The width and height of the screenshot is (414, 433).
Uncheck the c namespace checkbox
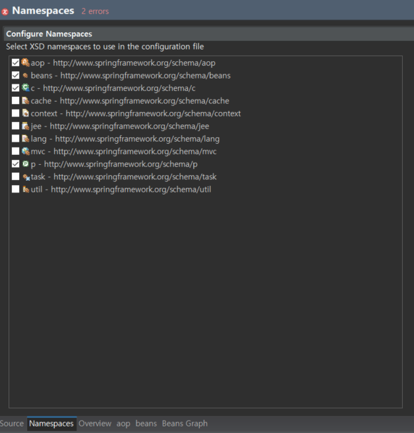(15, 88)
